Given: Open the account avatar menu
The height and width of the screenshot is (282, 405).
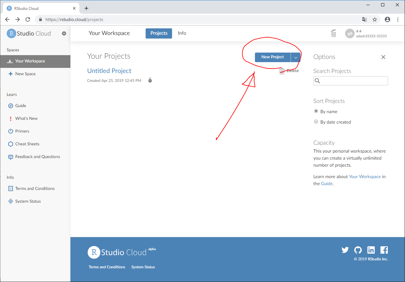Looking at the screenshot, I should 350,33.
